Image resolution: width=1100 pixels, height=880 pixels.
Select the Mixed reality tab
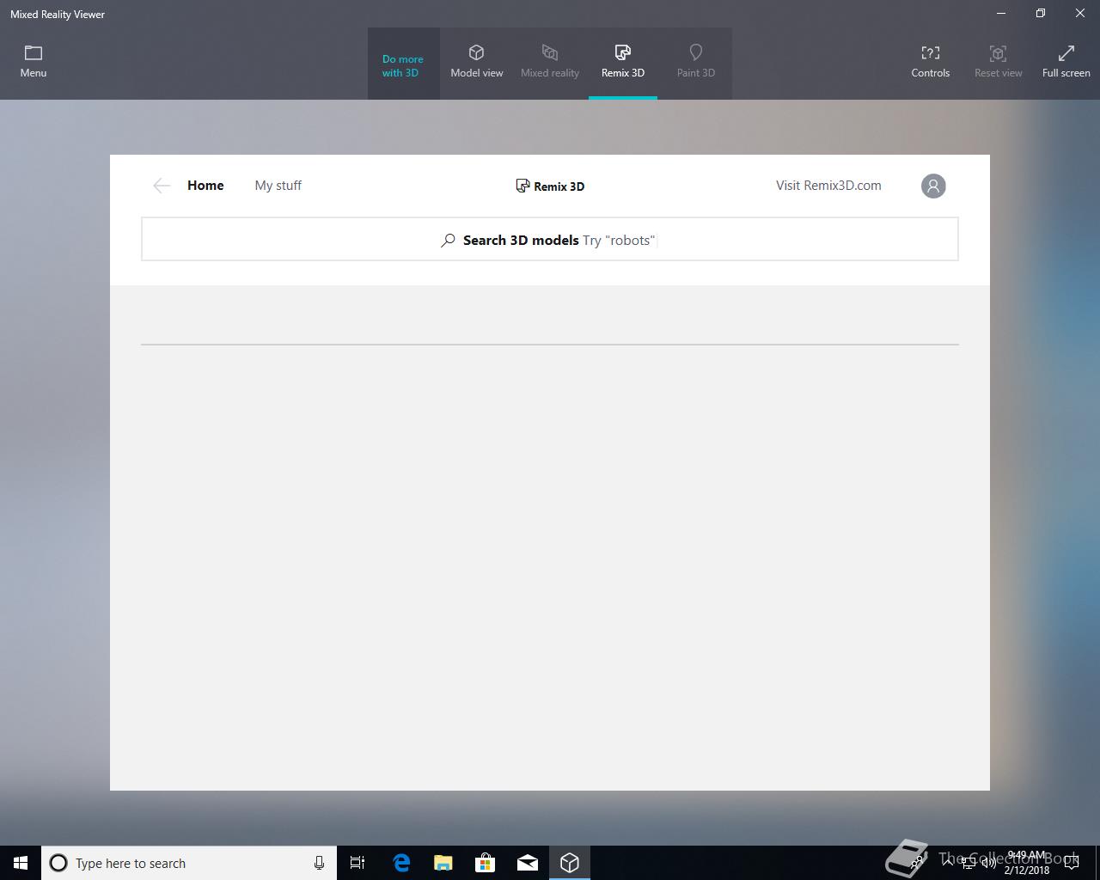(x=550, y=62)
